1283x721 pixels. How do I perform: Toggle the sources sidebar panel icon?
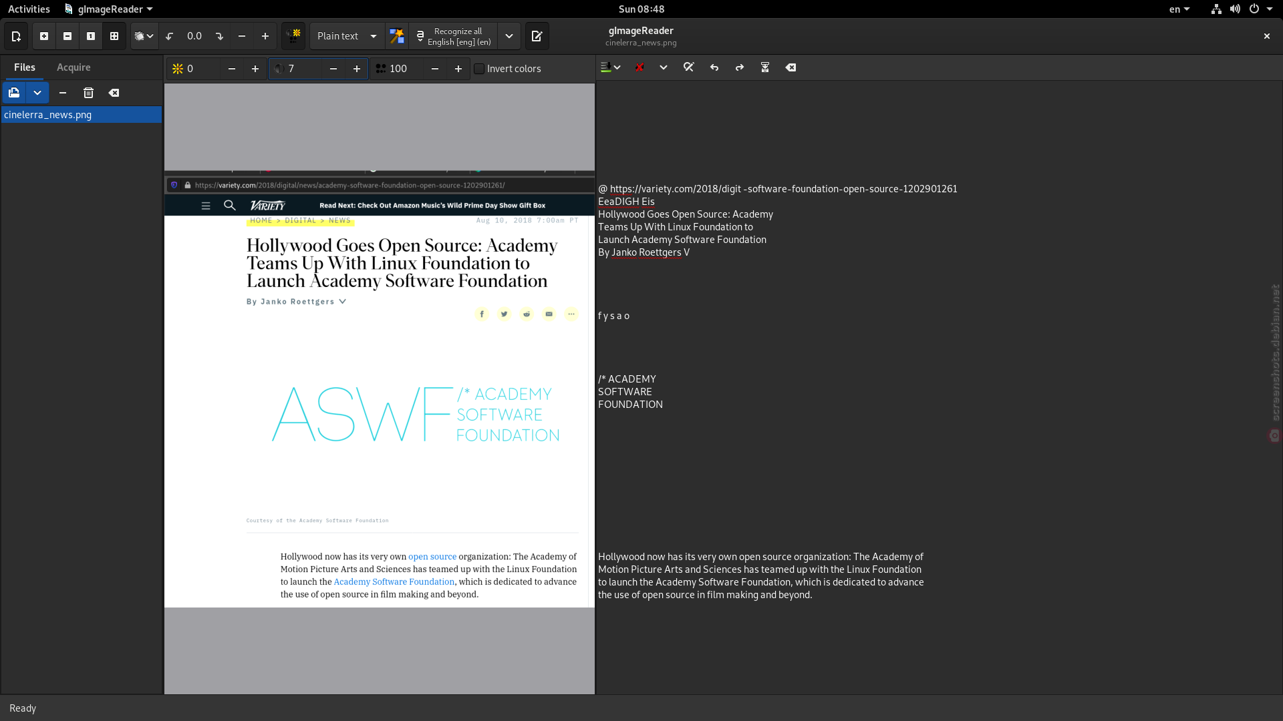point(16,36)
